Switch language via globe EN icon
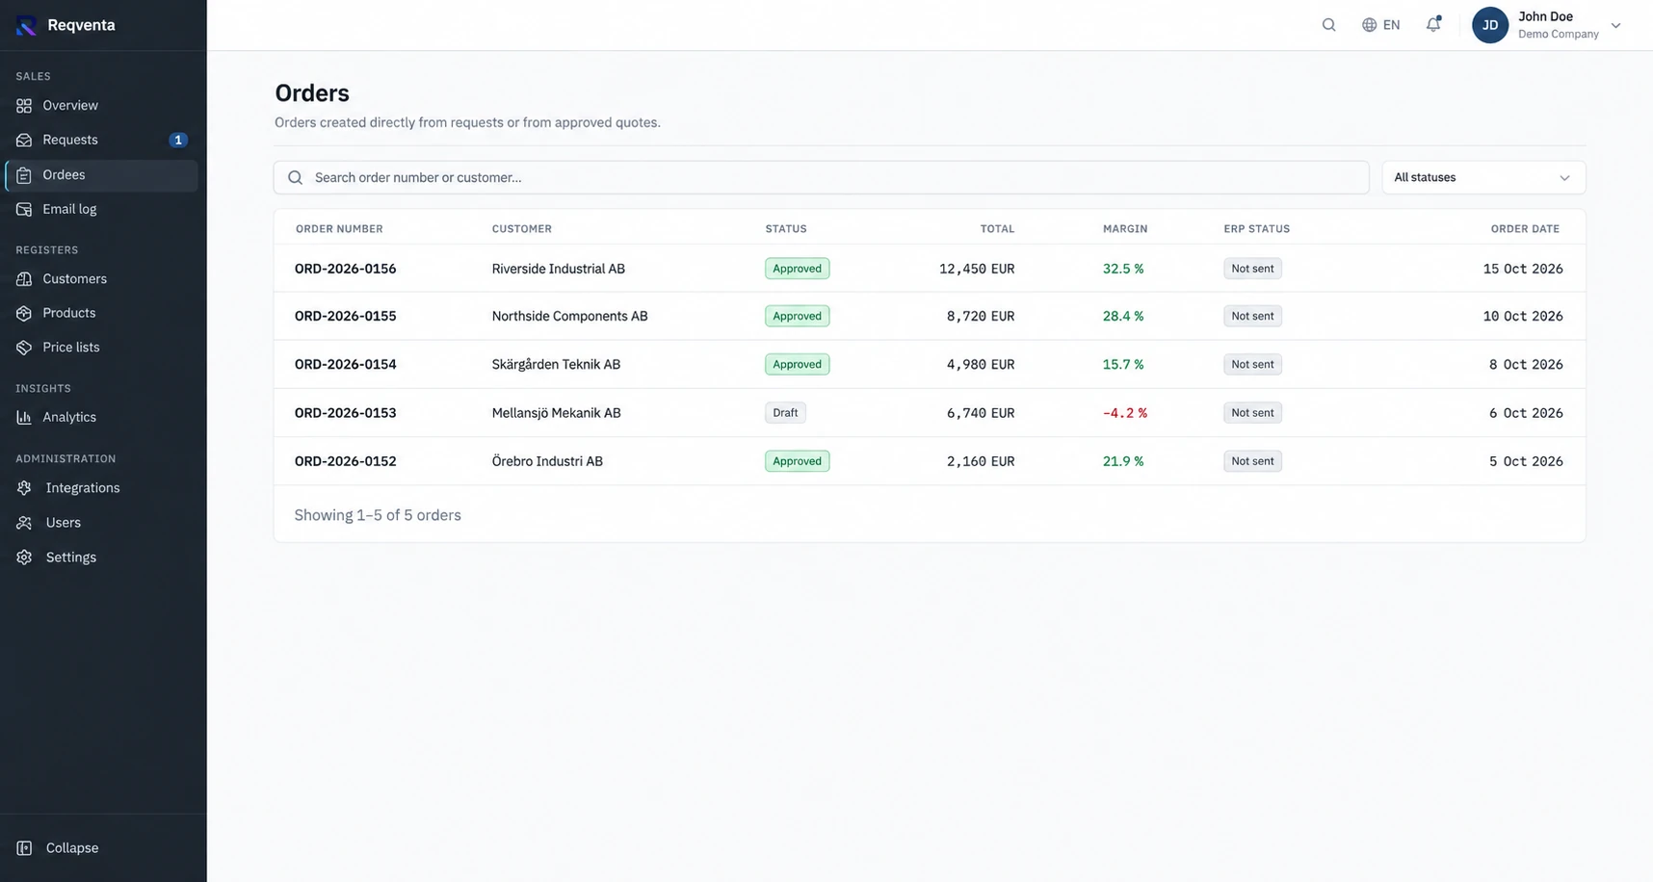 [x=1380, y=25]
